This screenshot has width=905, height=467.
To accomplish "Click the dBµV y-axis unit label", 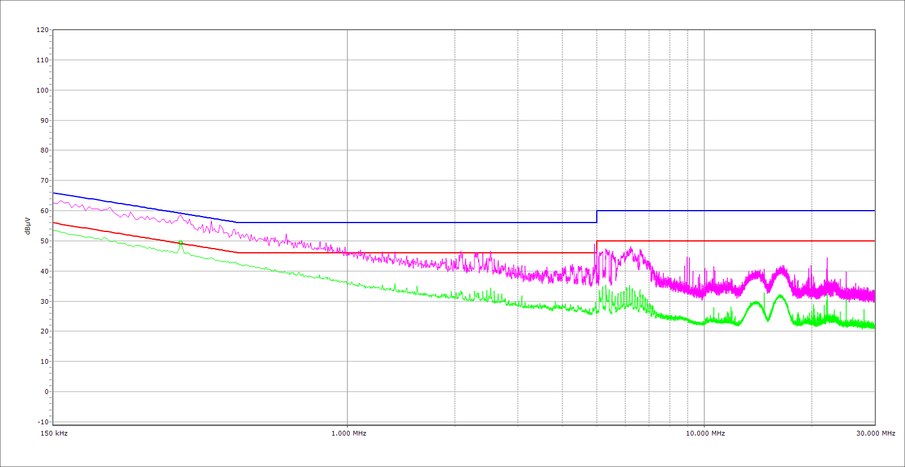I will 28,225.
